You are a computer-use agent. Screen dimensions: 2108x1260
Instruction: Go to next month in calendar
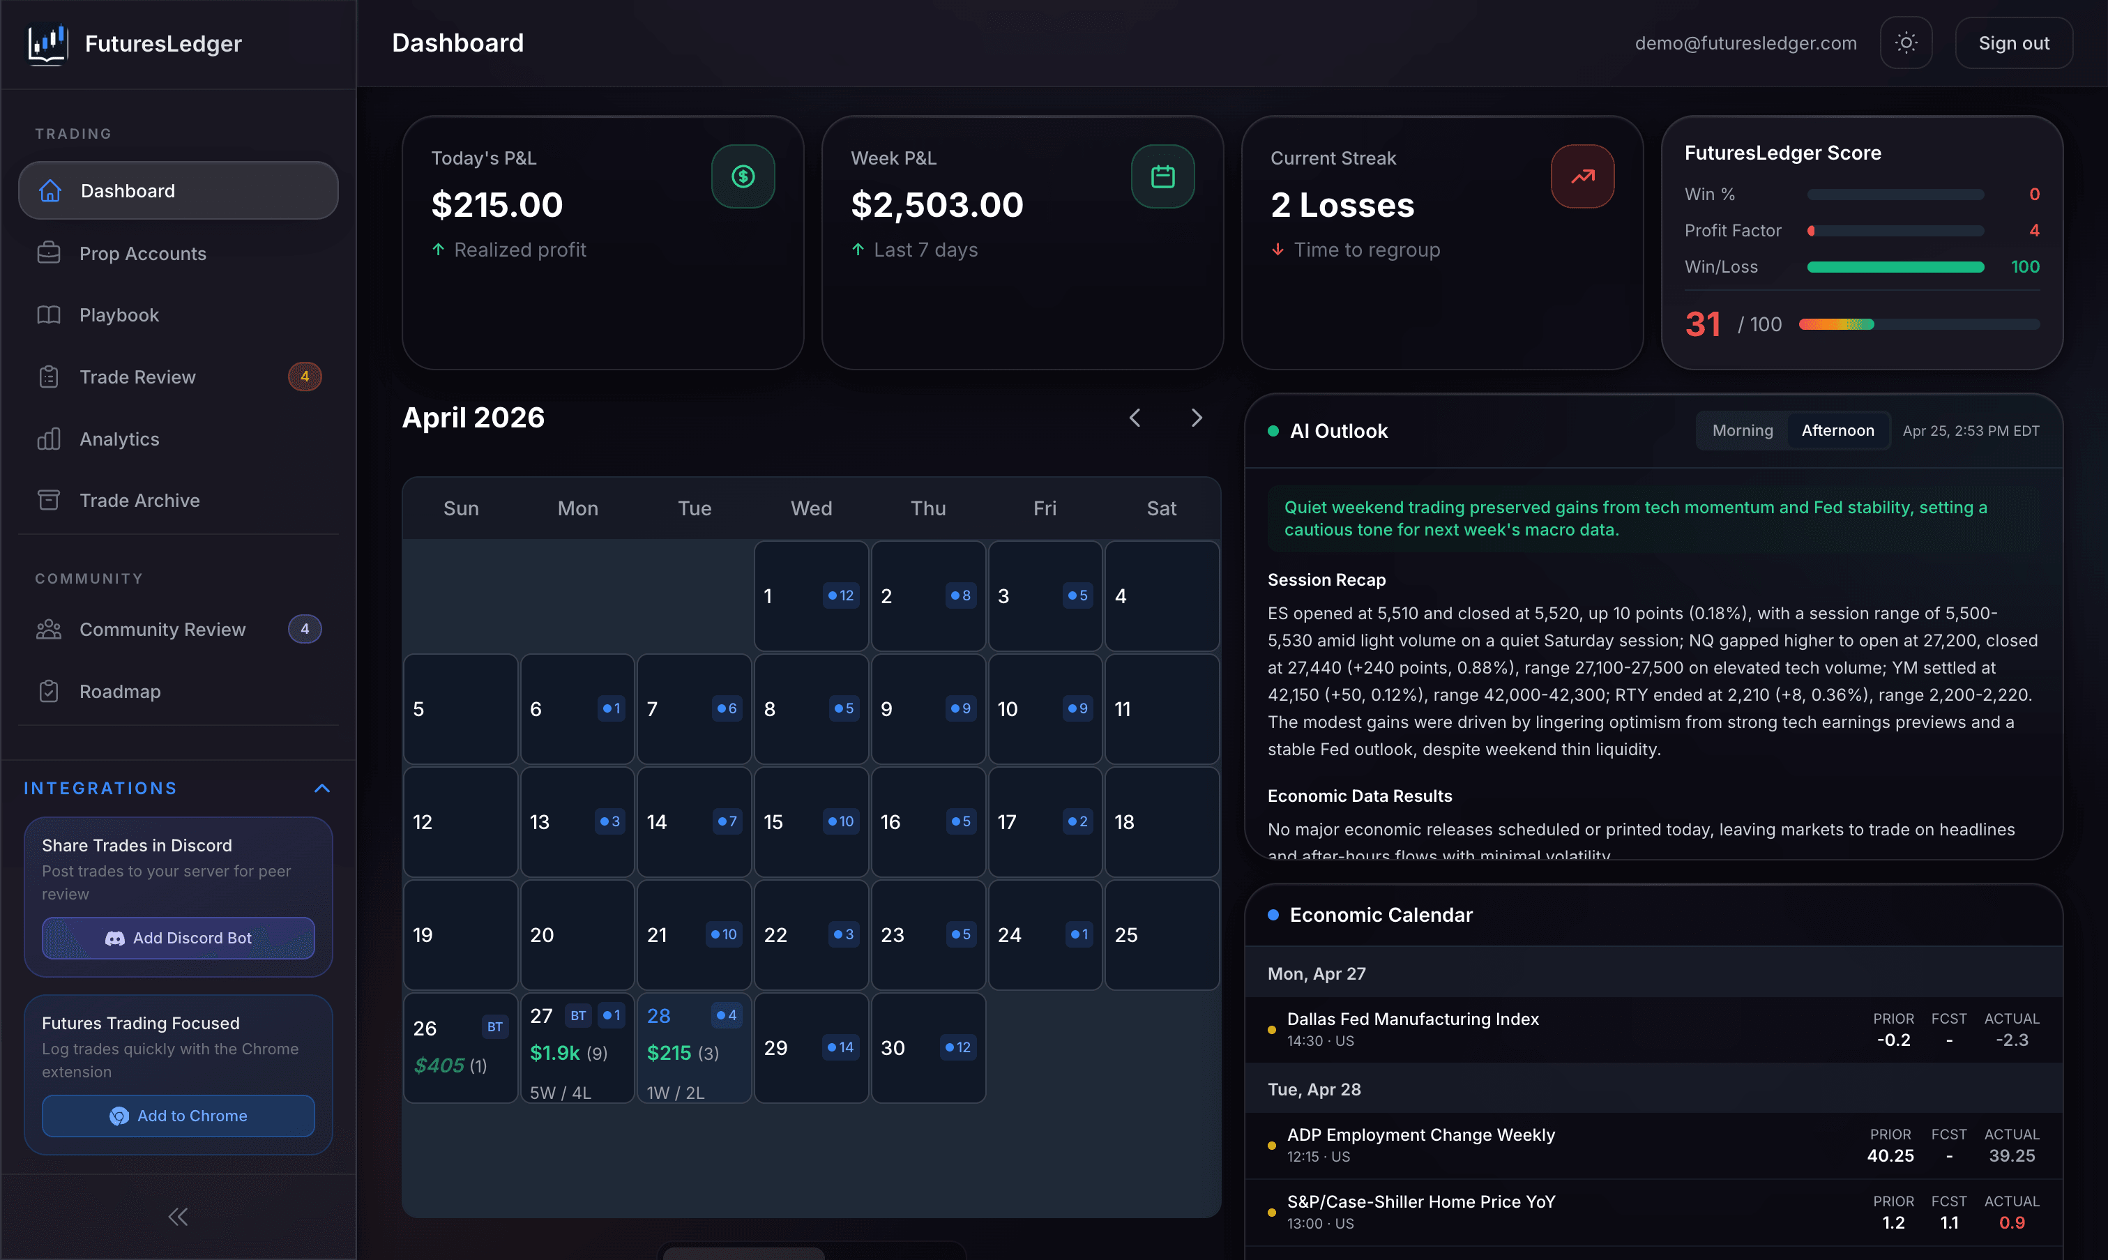pos(1196,418)
